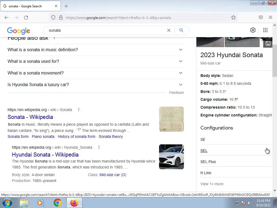Close the sonata Google Search tab

pos(56,6)
